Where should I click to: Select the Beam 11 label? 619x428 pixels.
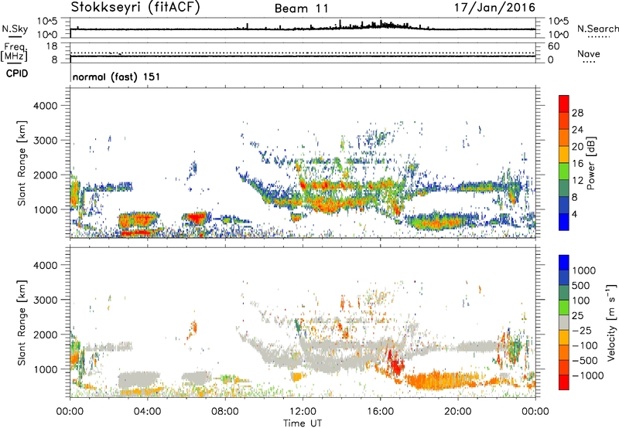coord(302,8)
